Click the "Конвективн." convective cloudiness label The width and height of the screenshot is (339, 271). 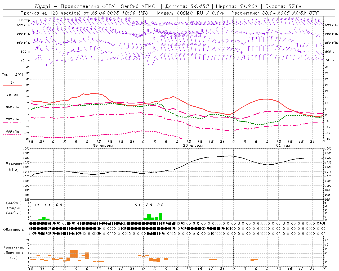pyautogui.click(x=14, y=247)
